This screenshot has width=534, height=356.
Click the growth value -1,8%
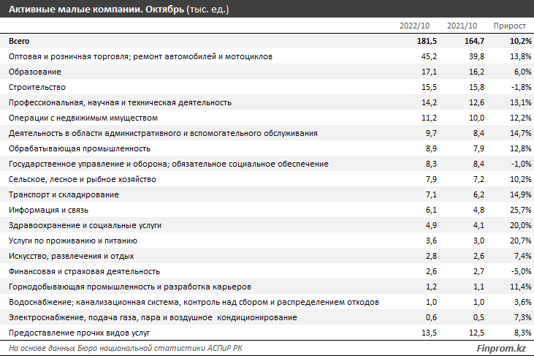[521, 87]
